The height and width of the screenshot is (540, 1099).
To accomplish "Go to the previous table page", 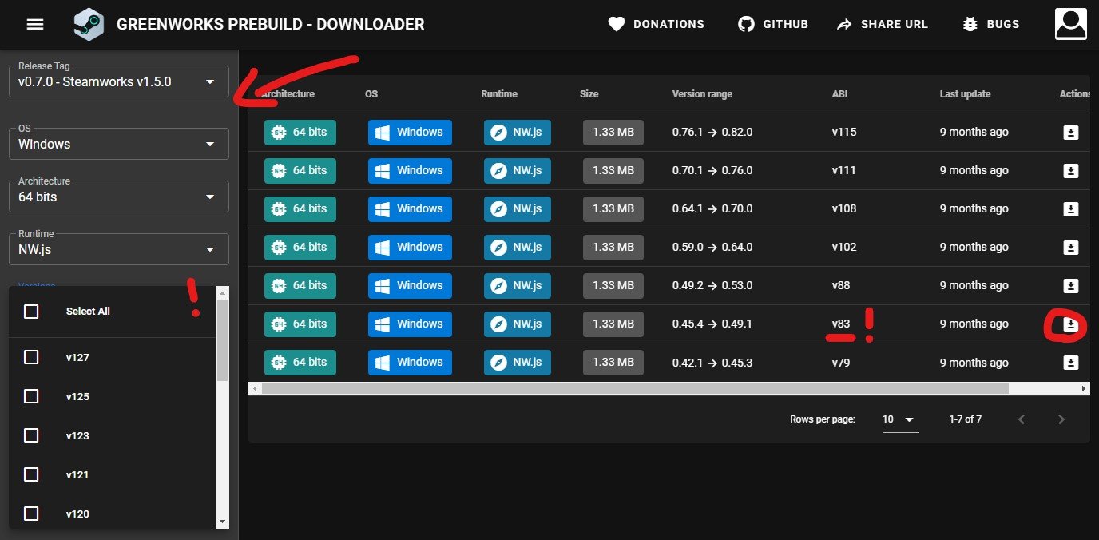I will coord(1021,419).
